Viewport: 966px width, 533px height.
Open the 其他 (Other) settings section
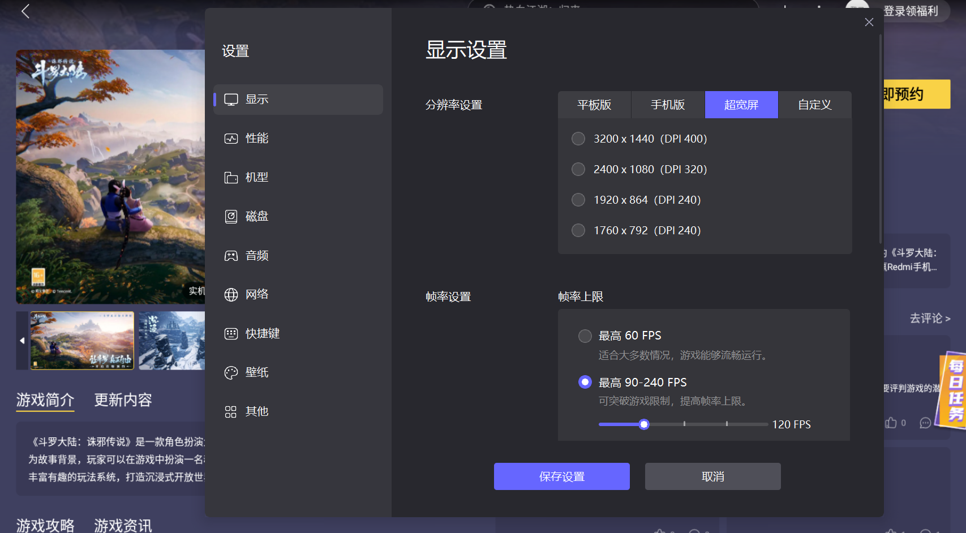pos(298,412)
